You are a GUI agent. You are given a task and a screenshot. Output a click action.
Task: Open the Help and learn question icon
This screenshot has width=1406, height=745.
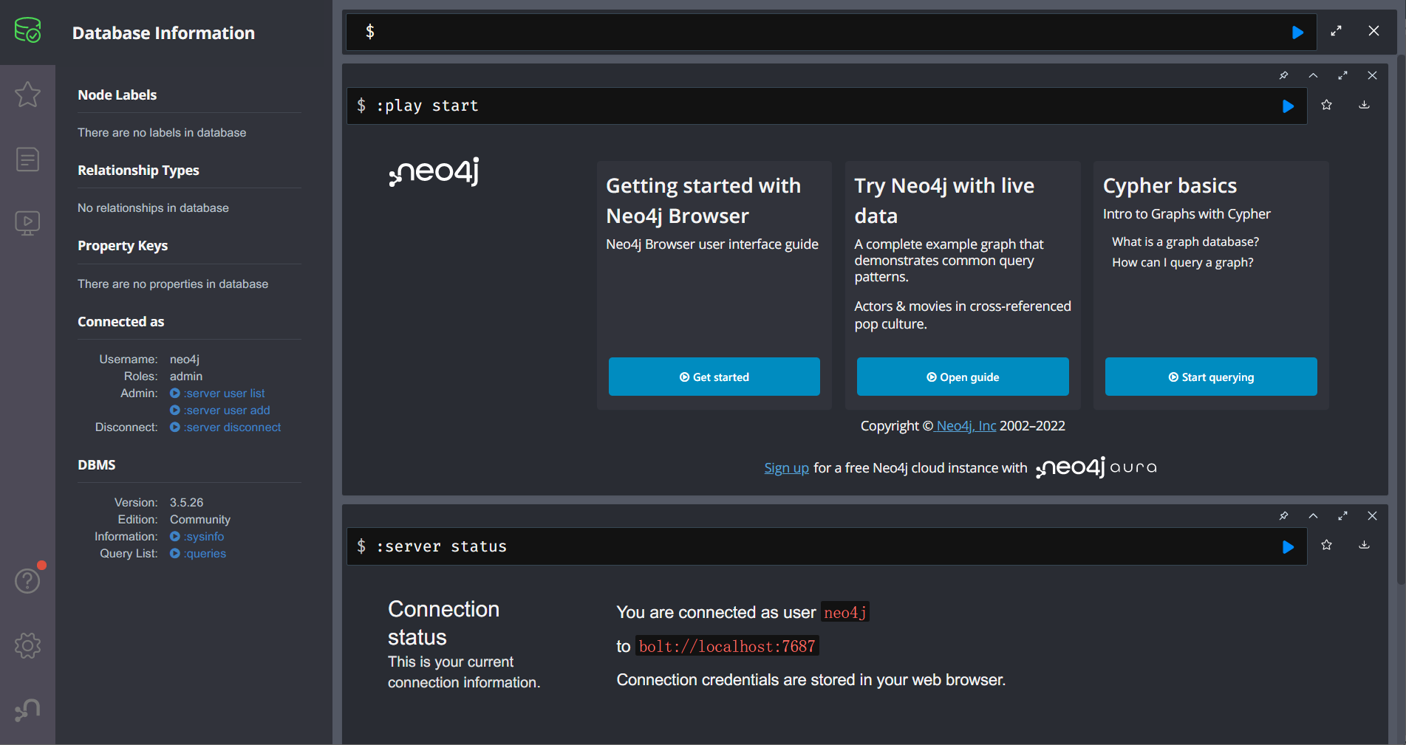coord(27,581)
